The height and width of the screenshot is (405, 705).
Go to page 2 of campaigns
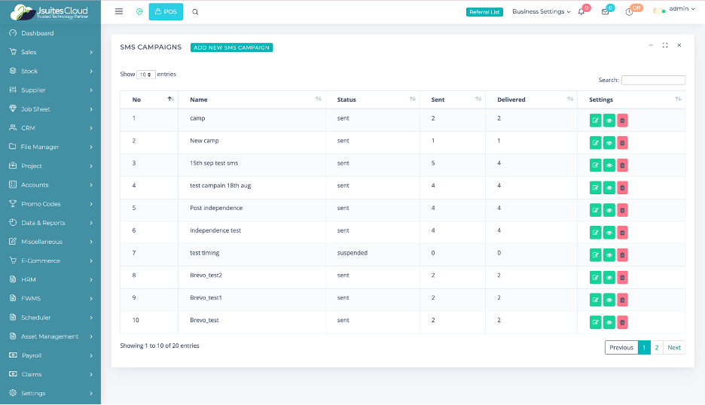[657, 347]
